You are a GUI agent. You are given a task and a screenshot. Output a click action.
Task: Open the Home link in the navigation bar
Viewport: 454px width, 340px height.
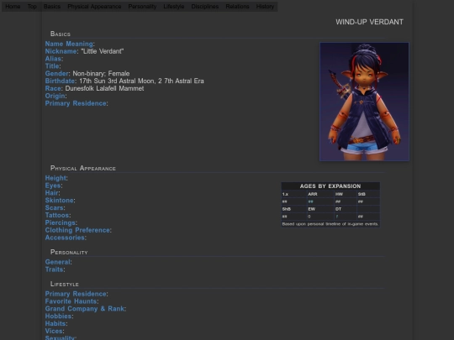(13, 7)
